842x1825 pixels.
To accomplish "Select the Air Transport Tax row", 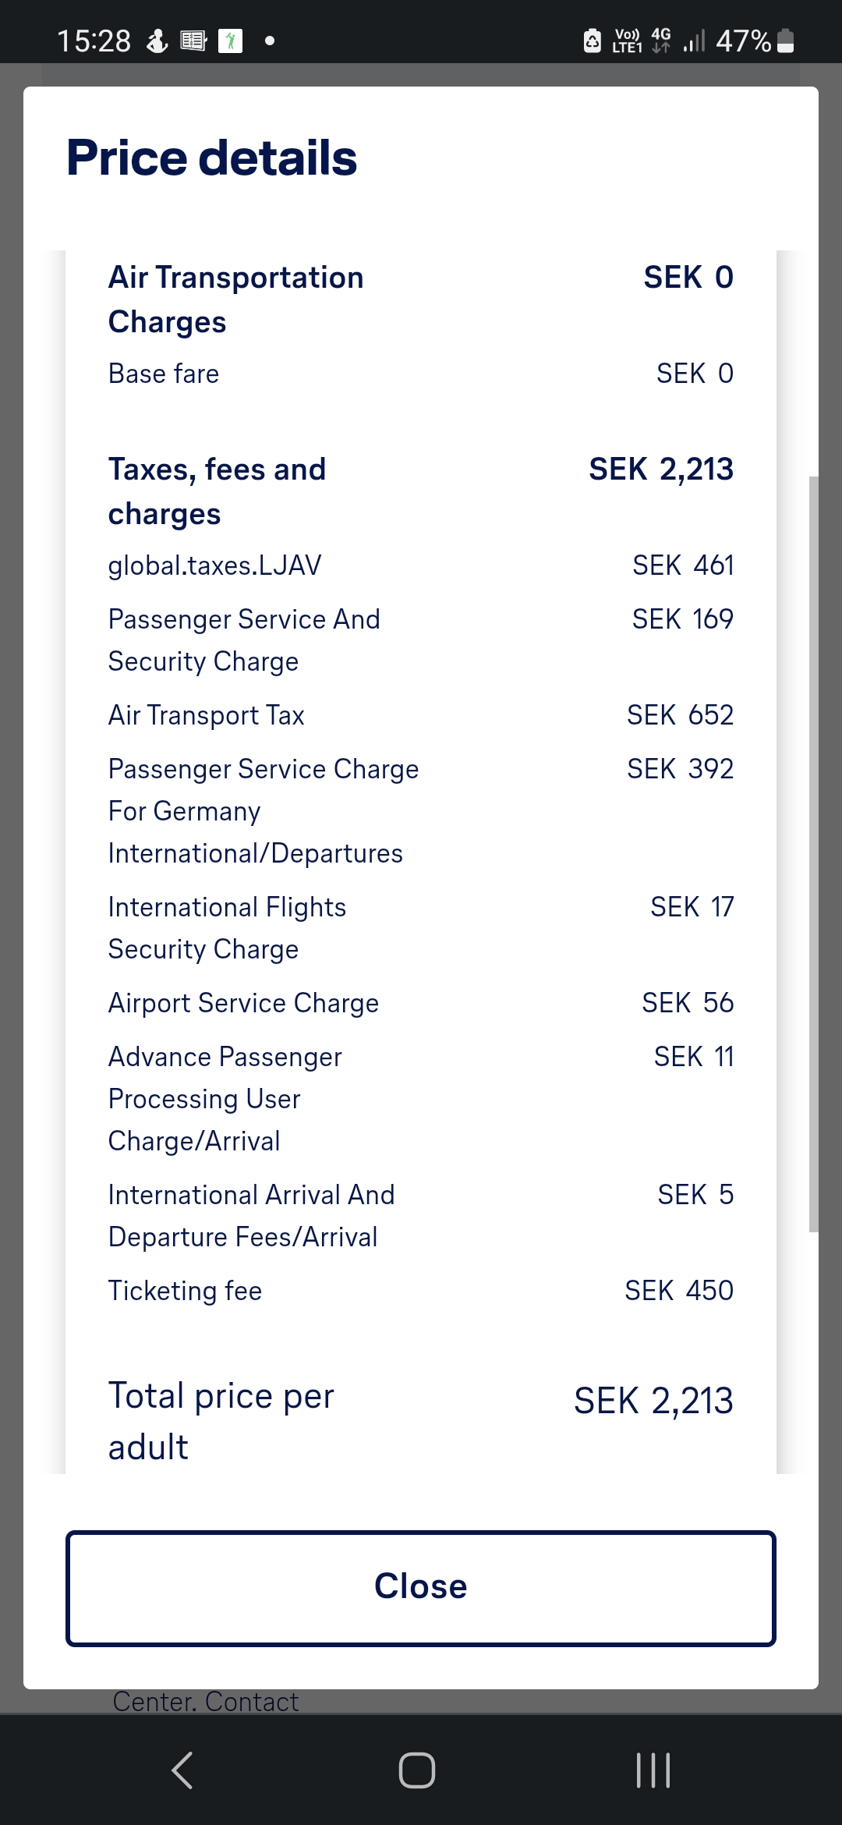I will click(x=420, y=715).
